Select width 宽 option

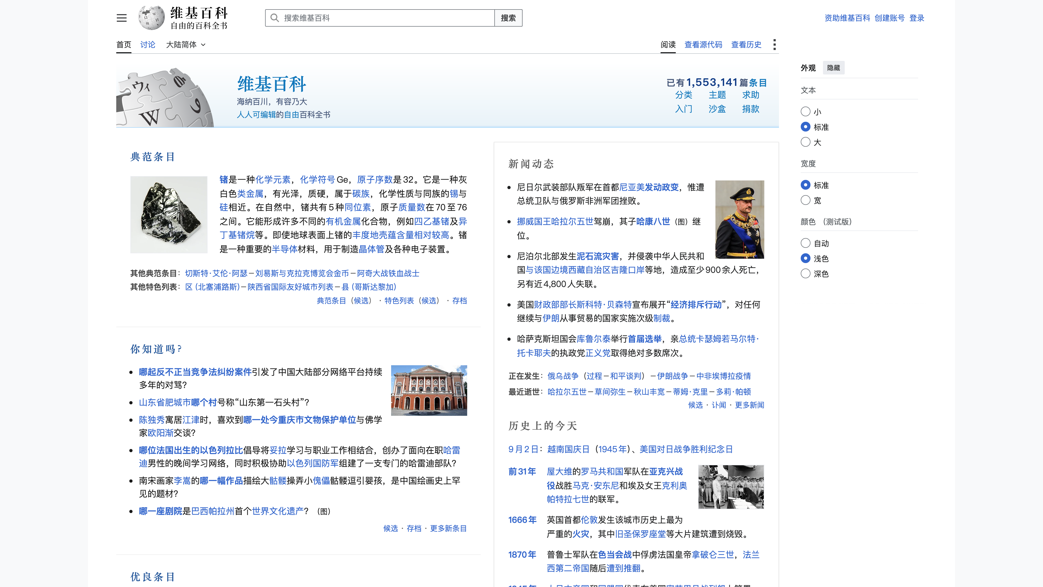(x=805, y=200)
